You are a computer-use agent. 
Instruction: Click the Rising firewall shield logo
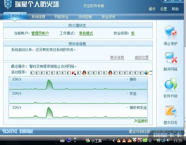click(x=8, y=5)
